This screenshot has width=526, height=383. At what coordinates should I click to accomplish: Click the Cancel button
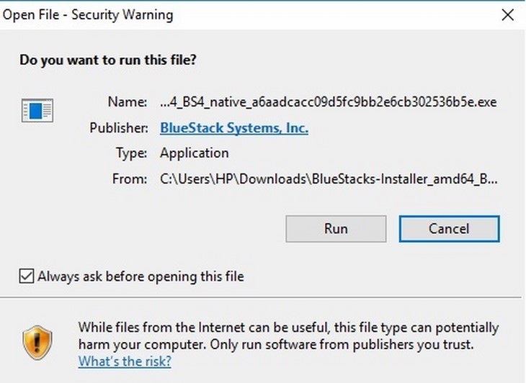449,229
